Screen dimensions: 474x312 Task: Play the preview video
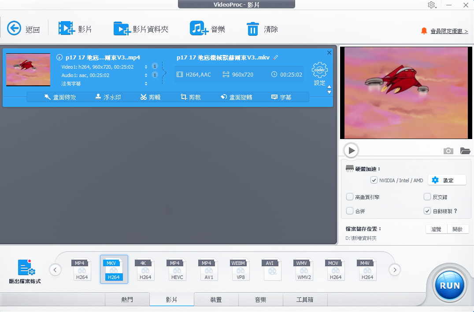point(351,150)
